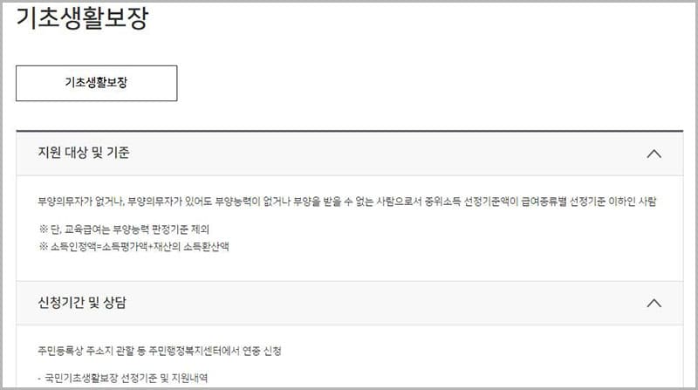Collapse the 지원 대상 및 기준 chevron icon

[x=654, y=154]
